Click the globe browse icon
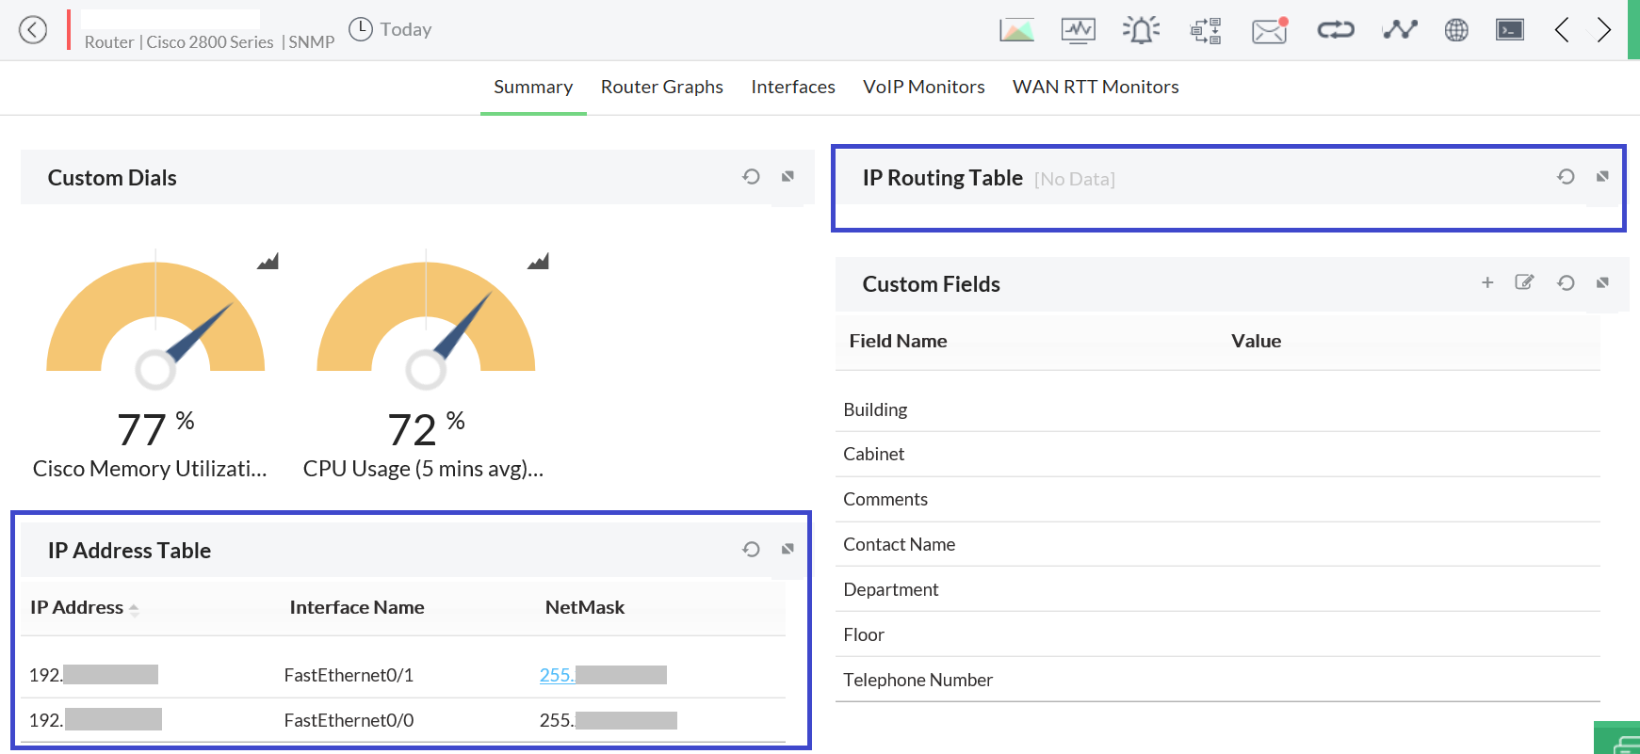Screen dimensions: 1640x754 [1456, 30]
